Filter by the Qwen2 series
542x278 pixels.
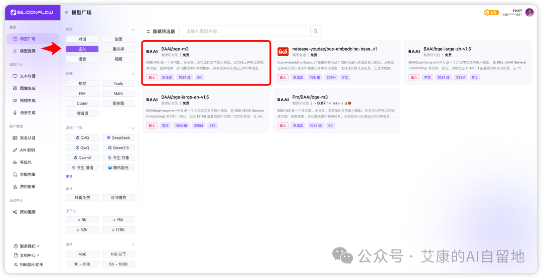click(82, 158)
